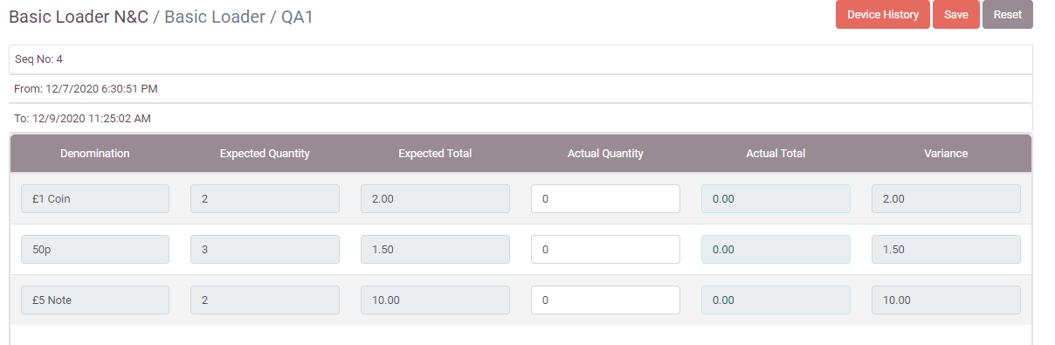Select the Basic Loader breadcrumb link
1055x345 pixels.
[x=215, y=17]
